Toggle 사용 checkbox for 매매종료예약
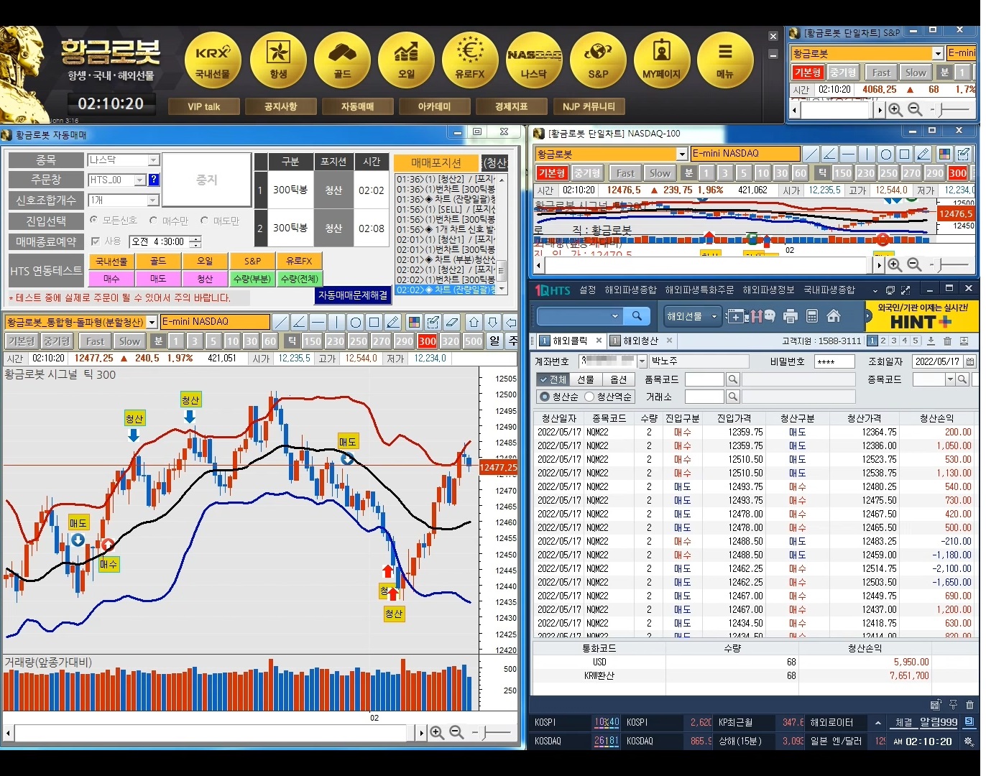 [x=96, y=241]
